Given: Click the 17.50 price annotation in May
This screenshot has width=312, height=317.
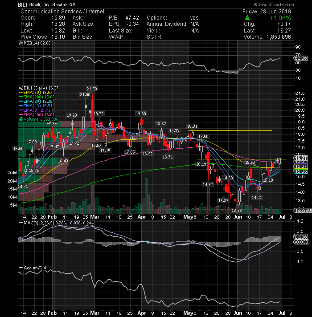Looking at the screenshot, I should tap(203, 137).
